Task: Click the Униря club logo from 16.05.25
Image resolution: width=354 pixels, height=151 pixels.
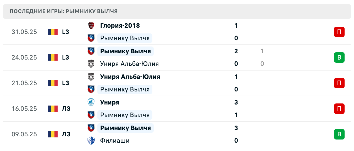Action: 91,102
